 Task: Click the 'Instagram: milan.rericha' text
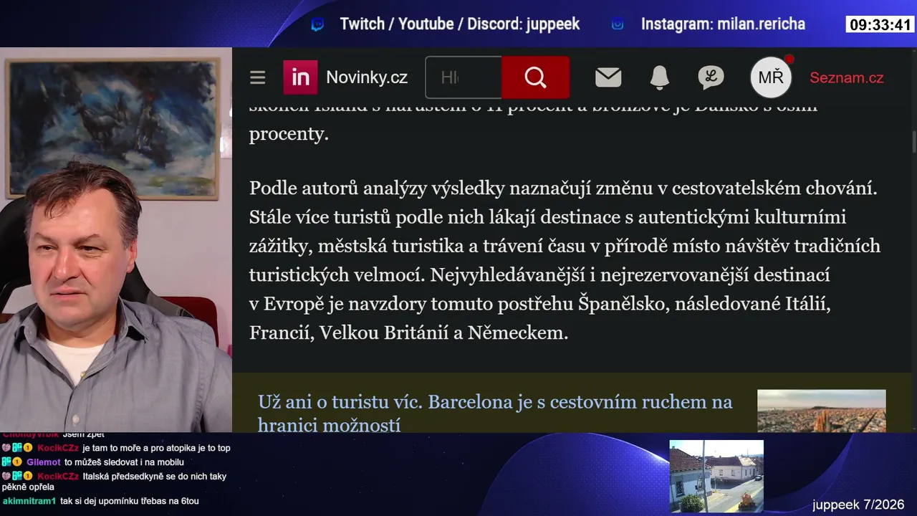click(723, 24)
